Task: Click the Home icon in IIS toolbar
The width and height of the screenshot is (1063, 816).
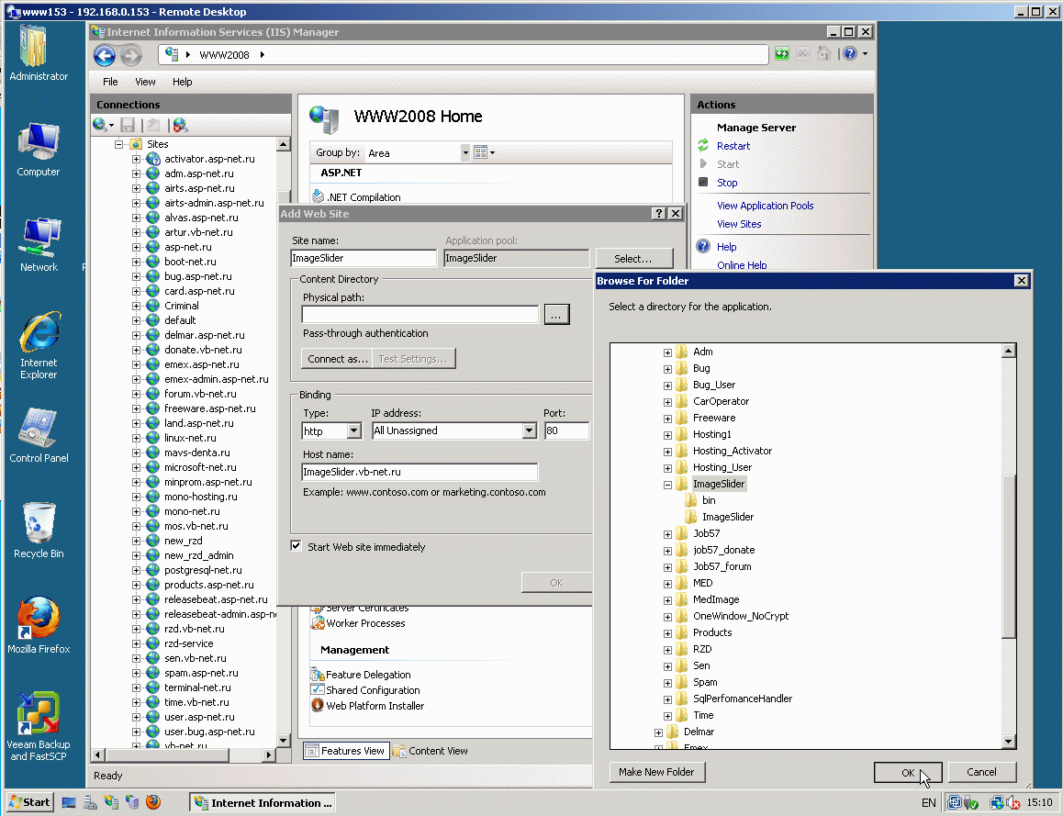Action: (823, 53)
